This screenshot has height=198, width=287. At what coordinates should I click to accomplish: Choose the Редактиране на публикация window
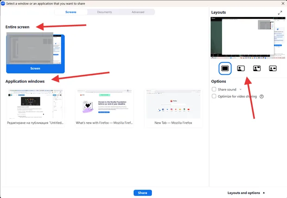point(35,108)
